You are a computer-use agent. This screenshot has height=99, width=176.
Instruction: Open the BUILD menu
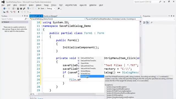coord(31,5)
